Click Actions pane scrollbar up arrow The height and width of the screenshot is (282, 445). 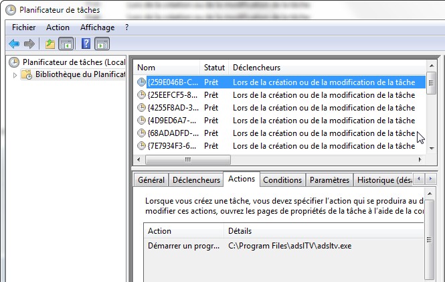(x=430, y=194)
